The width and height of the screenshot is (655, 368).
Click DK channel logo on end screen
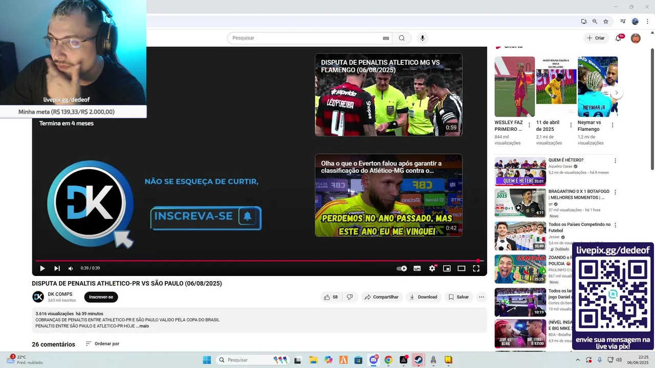pos(90,203)
